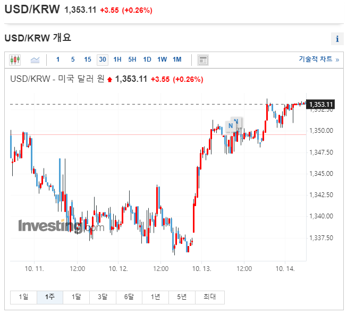The width and height of the screenshot is (347, 314).
Task: Switch to the 1M interval
Action: click(177, 60)
